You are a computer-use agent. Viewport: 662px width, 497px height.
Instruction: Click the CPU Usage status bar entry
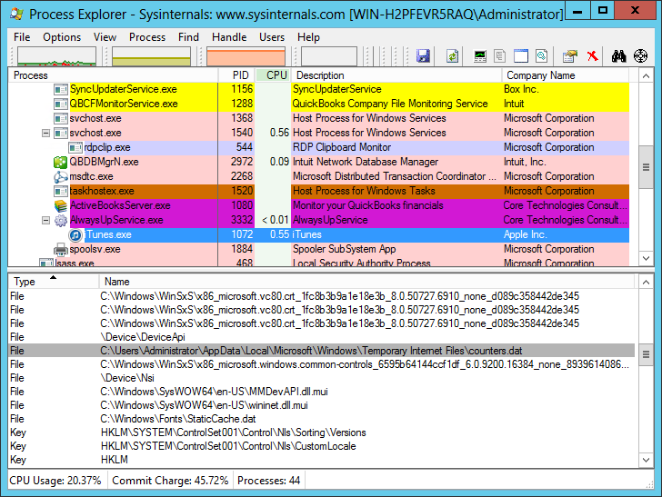(55, 481)
